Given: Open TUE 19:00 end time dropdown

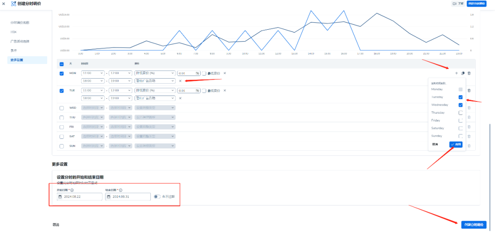Looking at the screenshot, I should click(x=120, y=98).
